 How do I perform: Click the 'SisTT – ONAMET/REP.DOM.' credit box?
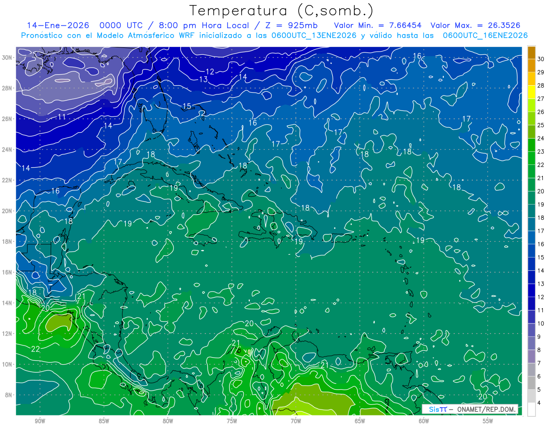pyautogui.click(x=470, y=409)
